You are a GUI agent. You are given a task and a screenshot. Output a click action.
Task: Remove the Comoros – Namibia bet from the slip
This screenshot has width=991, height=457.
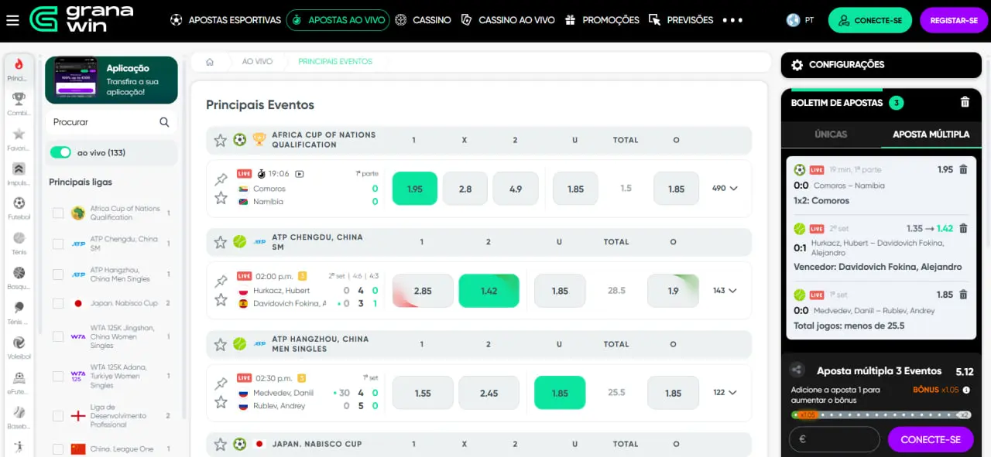pos(963,169)
